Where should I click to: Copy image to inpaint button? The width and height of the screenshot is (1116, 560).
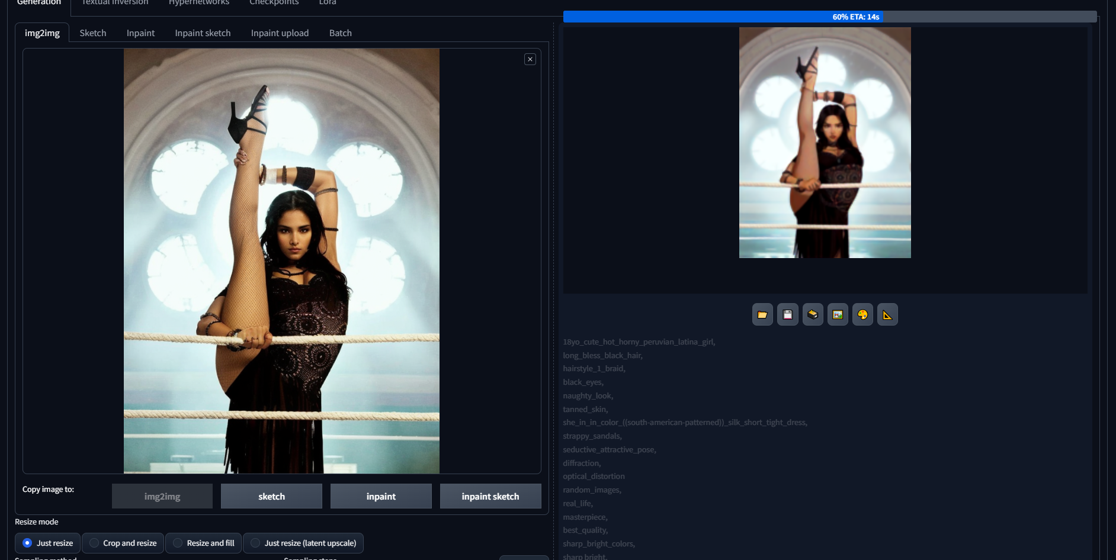[x=381, y=496]
